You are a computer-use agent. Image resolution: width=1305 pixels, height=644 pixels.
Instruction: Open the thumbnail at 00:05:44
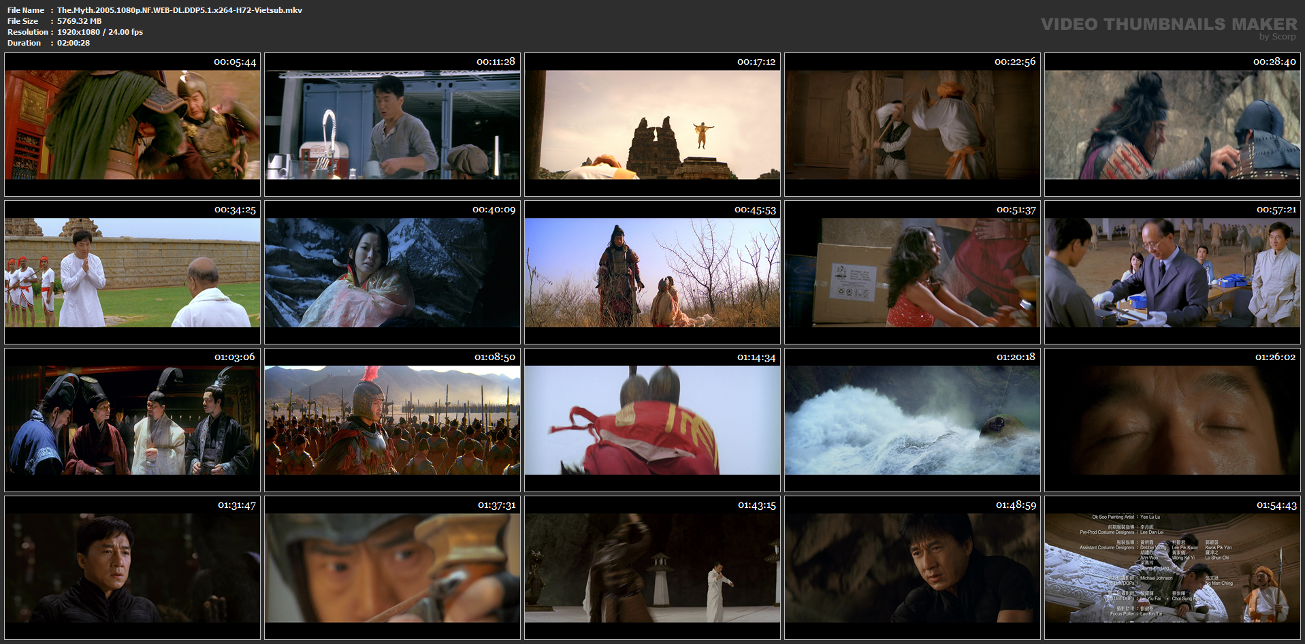[133, 125]
